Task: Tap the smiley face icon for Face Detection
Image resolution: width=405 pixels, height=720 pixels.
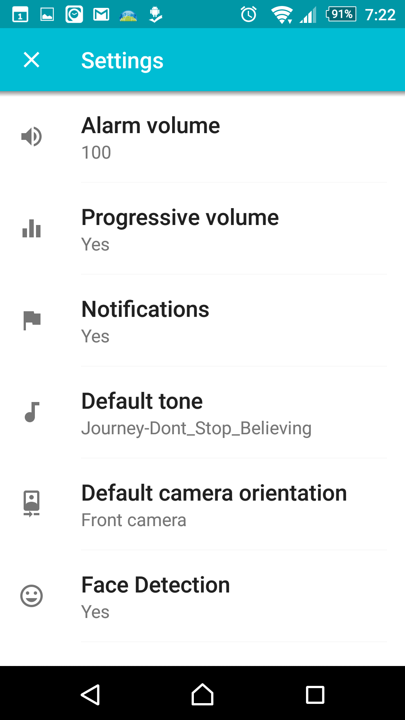Action: (31, 596)
